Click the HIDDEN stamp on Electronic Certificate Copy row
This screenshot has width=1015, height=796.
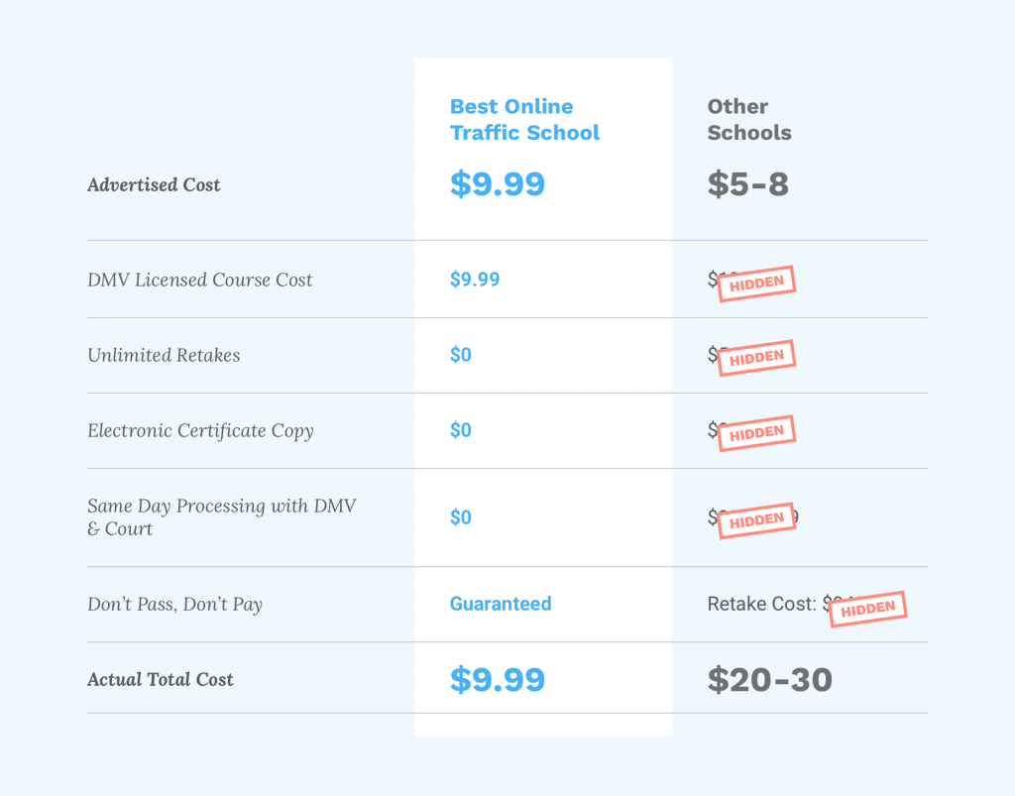(756, 432)
